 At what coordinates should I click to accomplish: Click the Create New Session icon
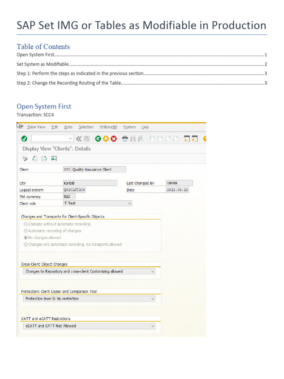(187, 139)
